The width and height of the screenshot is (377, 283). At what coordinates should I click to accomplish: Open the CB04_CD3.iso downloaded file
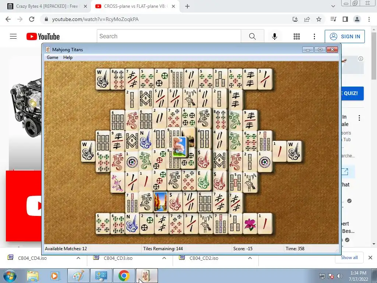tap(118, 258)
